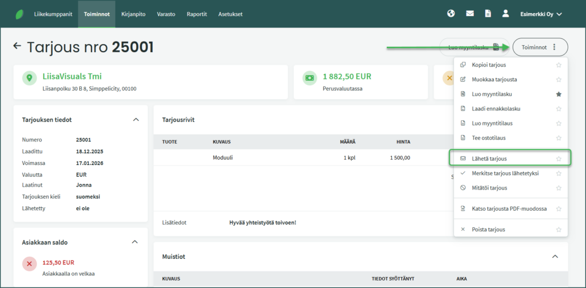Open the envelope messages icon

(x=470, y=14)
